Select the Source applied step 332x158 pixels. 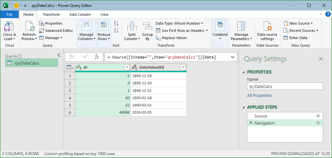pyautogui.click(x=285, y=116)
